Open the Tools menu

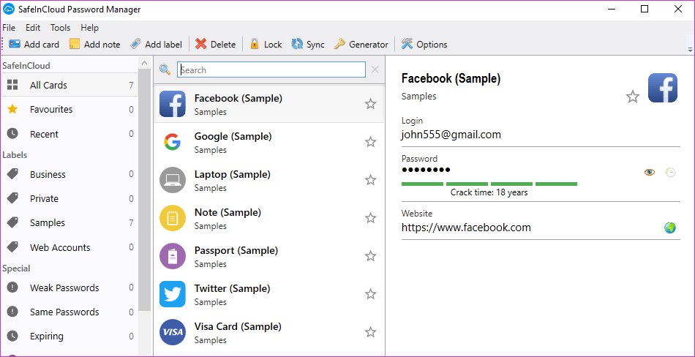pyautogui.click(x=60, y=28)
